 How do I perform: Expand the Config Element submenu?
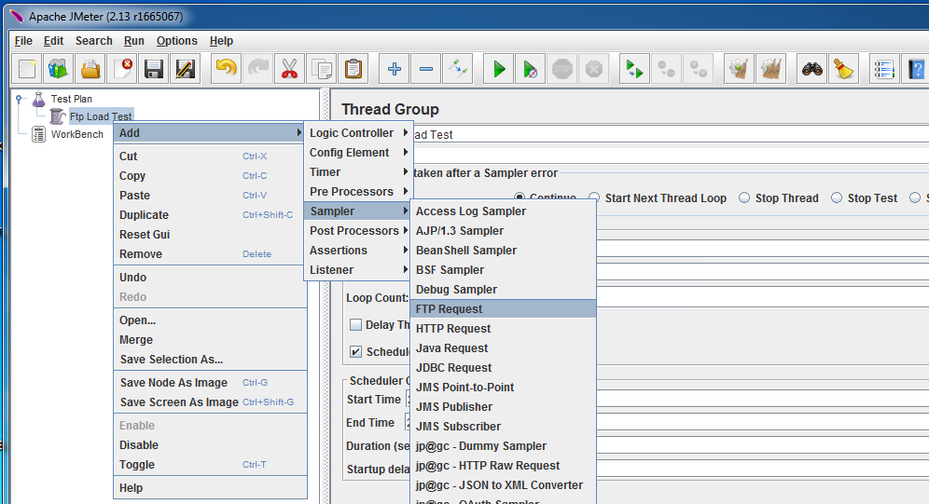point(358,153)
